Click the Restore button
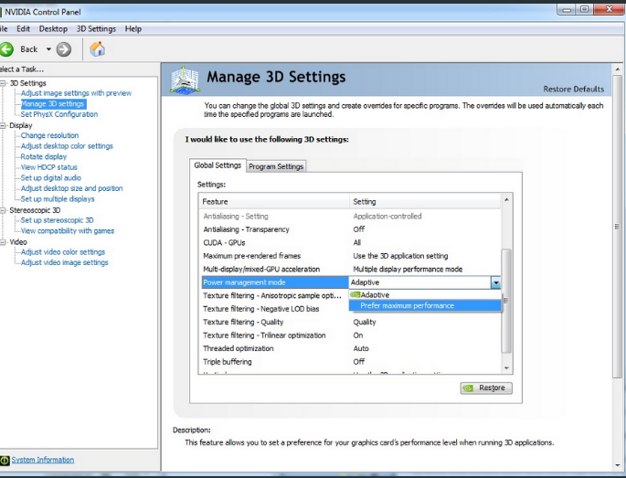Image resolution: width=626 pixels, height=478 pixels. coord(486,388)
